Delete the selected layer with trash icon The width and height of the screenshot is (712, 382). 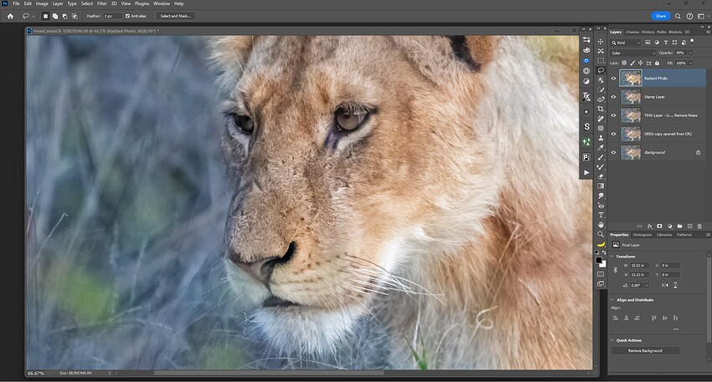[x=699, y=227]
